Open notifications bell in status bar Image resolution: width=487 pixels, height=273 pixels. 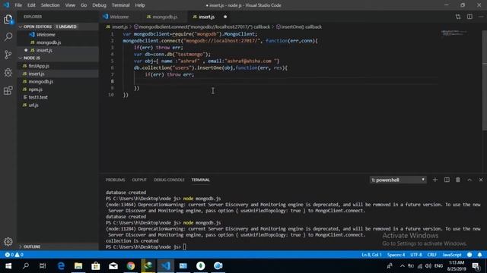(x=480, y=255)
